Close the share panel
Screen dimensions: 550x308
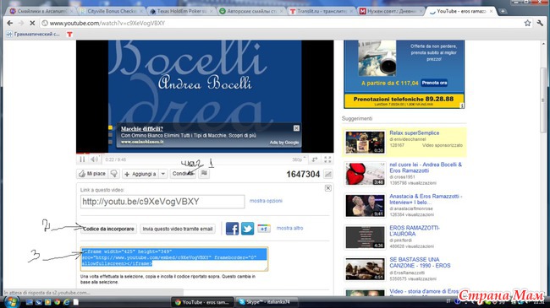pos(327,188)
